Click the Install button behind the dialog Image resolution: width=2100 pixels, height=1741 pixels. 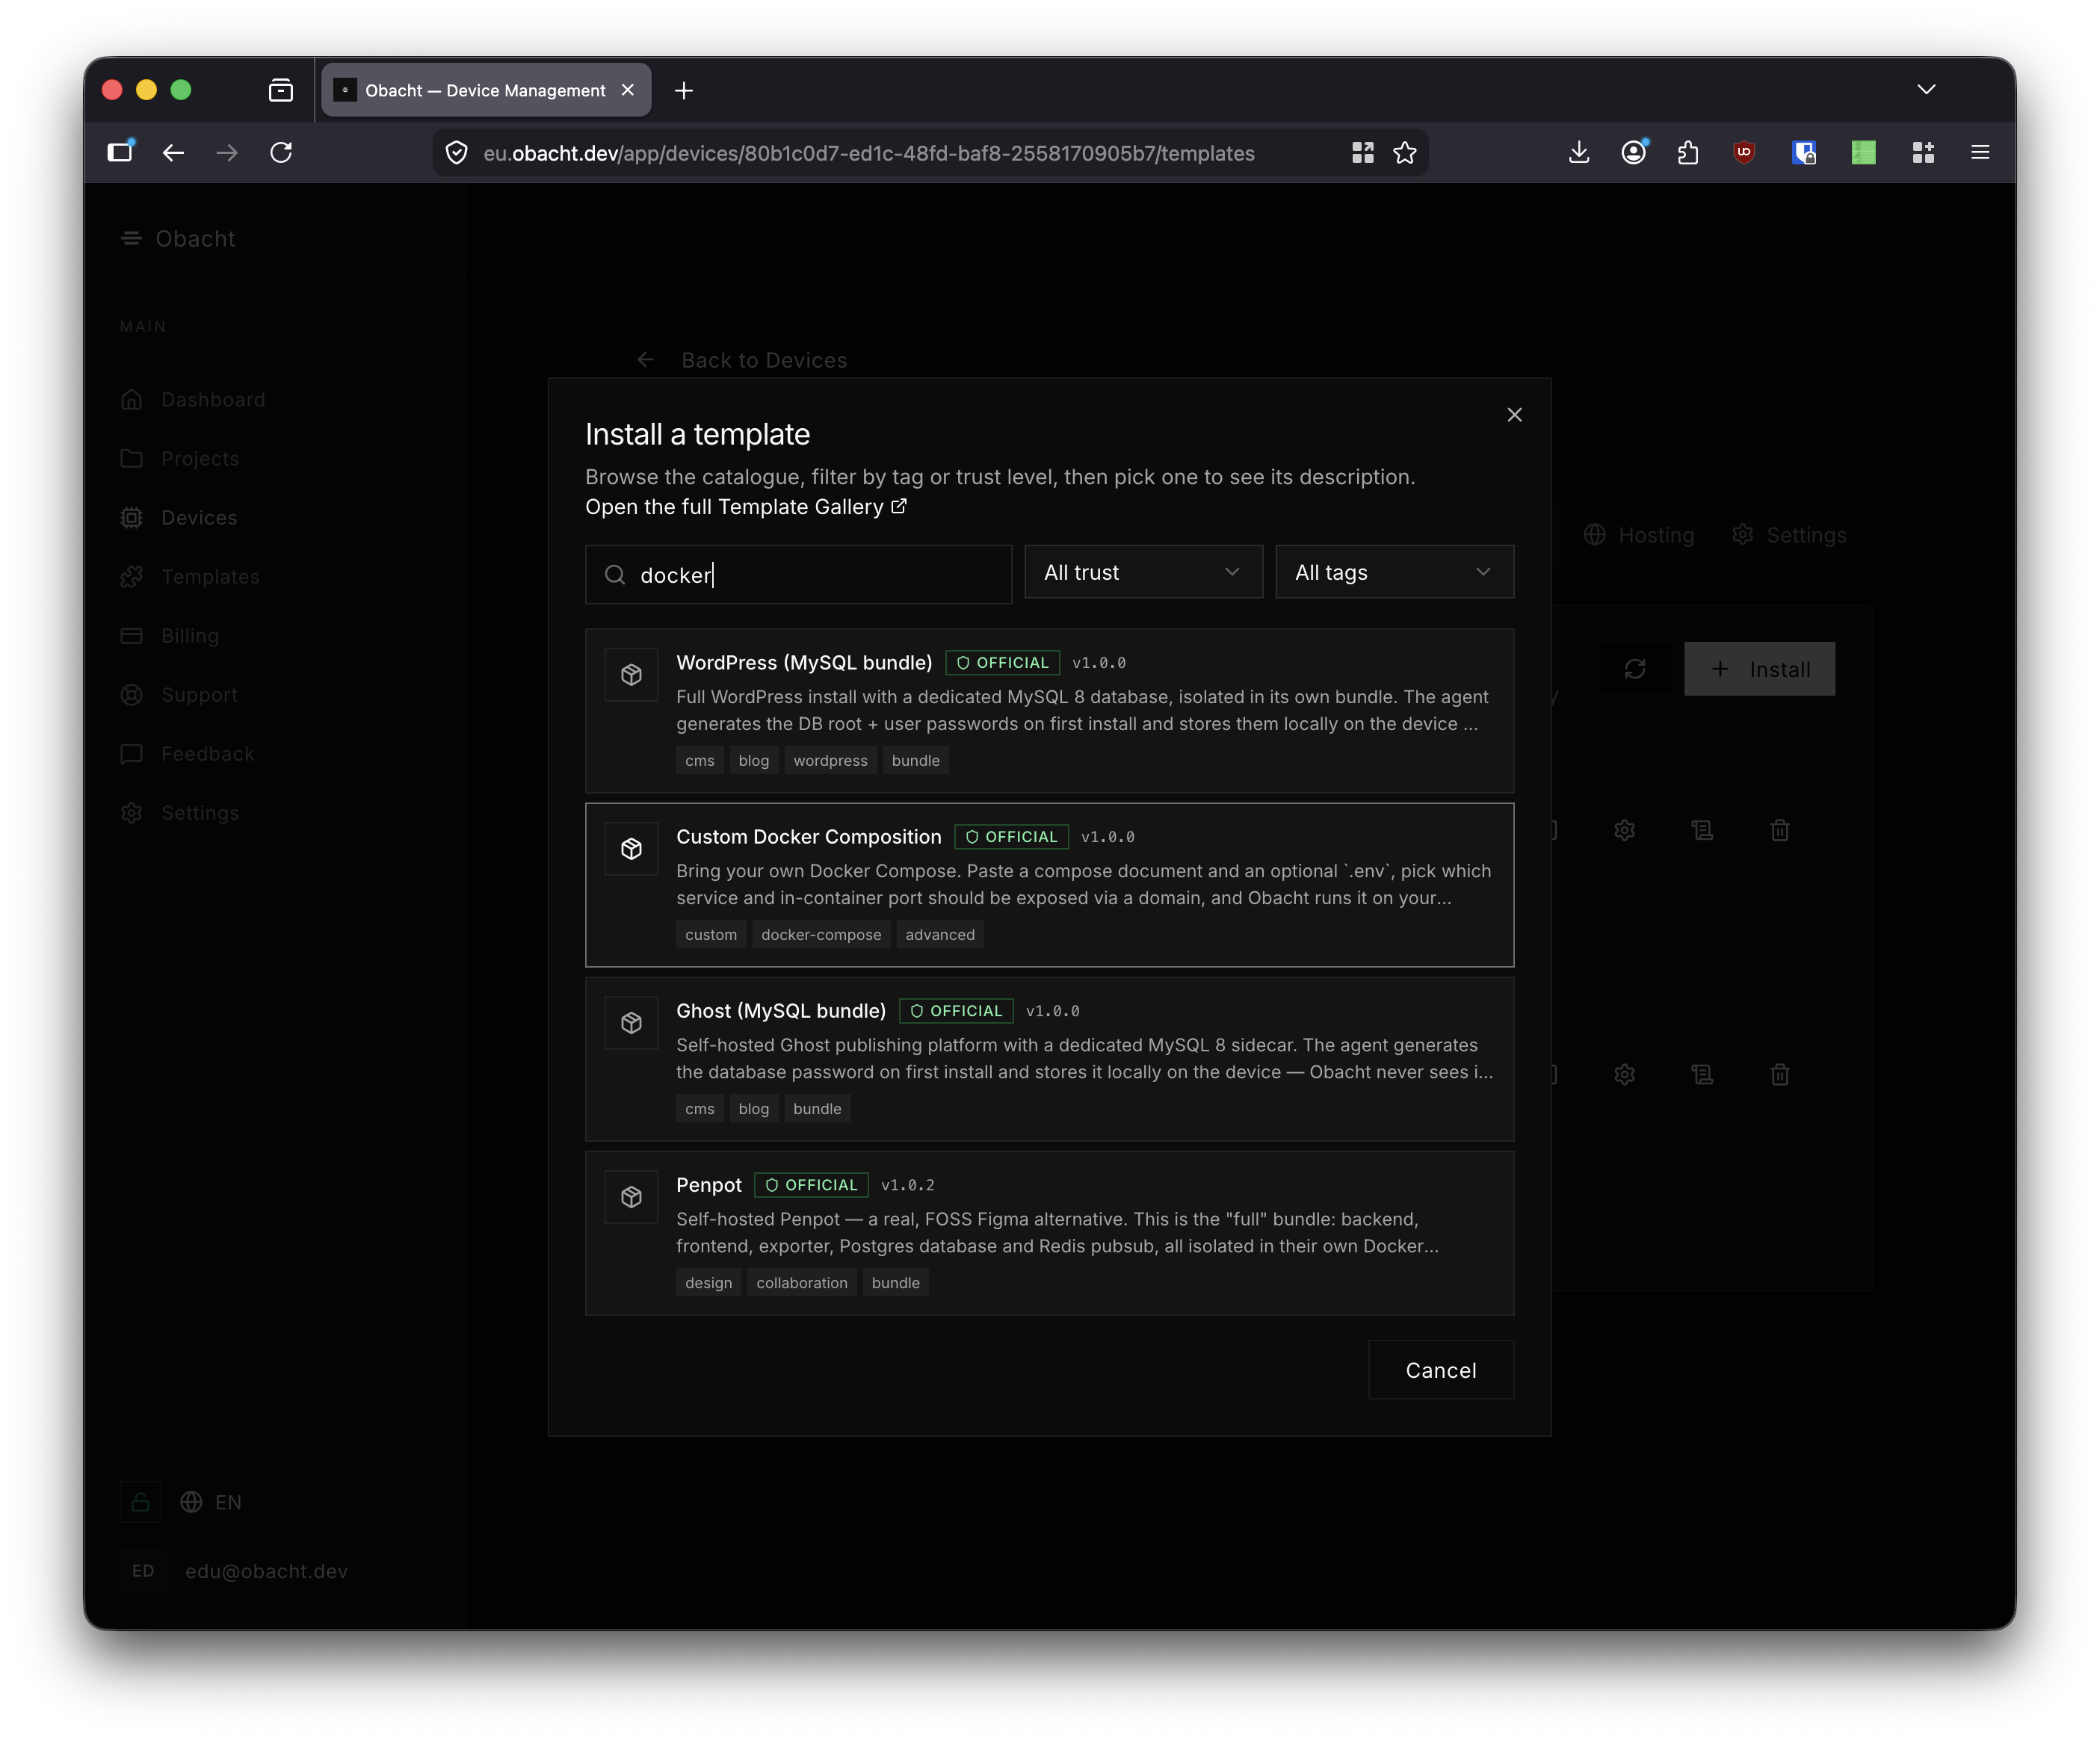1759,669
